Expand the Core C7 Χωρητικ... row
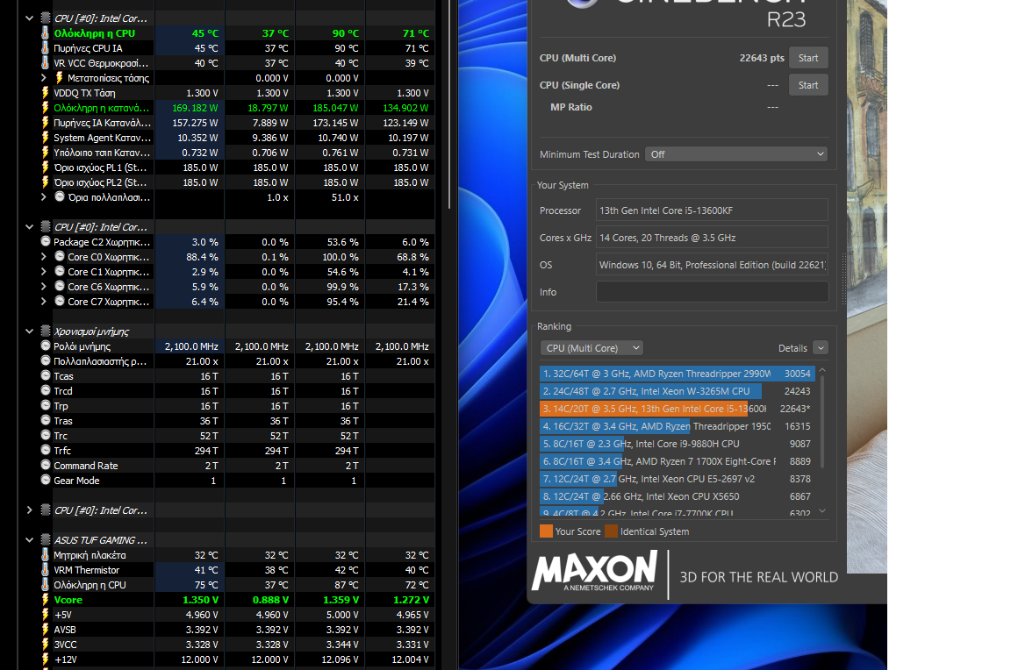 point(44,302)
